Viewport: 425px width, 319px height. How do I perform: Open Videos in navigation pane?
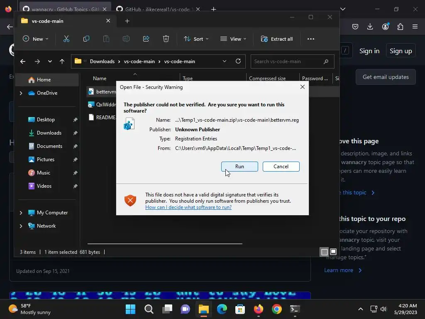tap(44, 186)
